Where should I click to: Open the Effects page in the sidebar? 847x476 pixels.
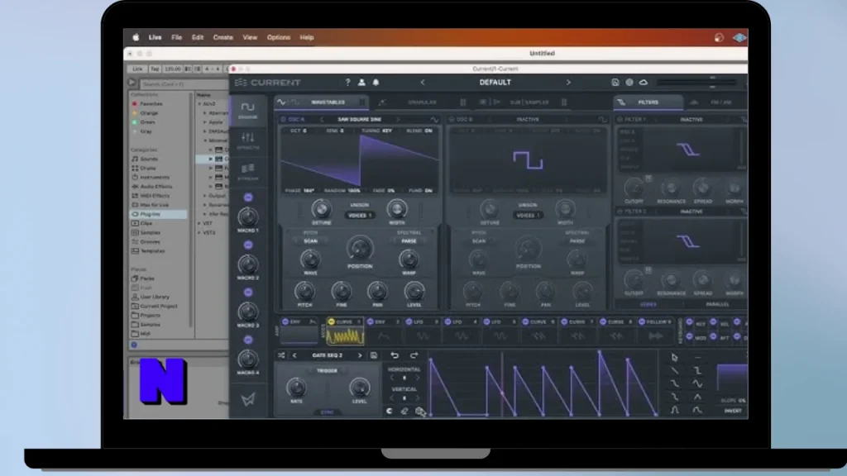click(248, 140)
